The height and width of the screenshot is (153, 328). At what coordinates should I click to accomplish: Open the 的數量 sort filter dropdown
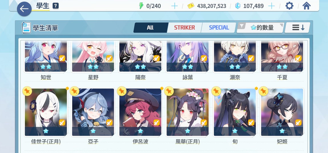click(x=260, y=28)
